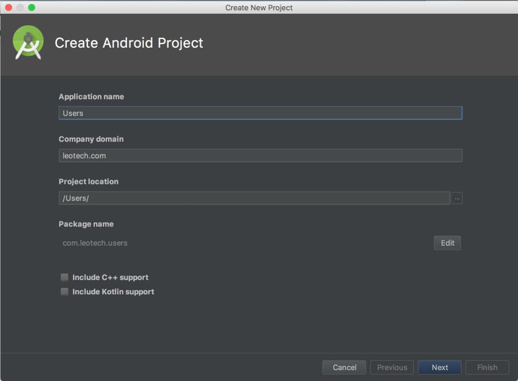518x381 pixels.
Task: Click the Previous button
Action: point(392,367)
